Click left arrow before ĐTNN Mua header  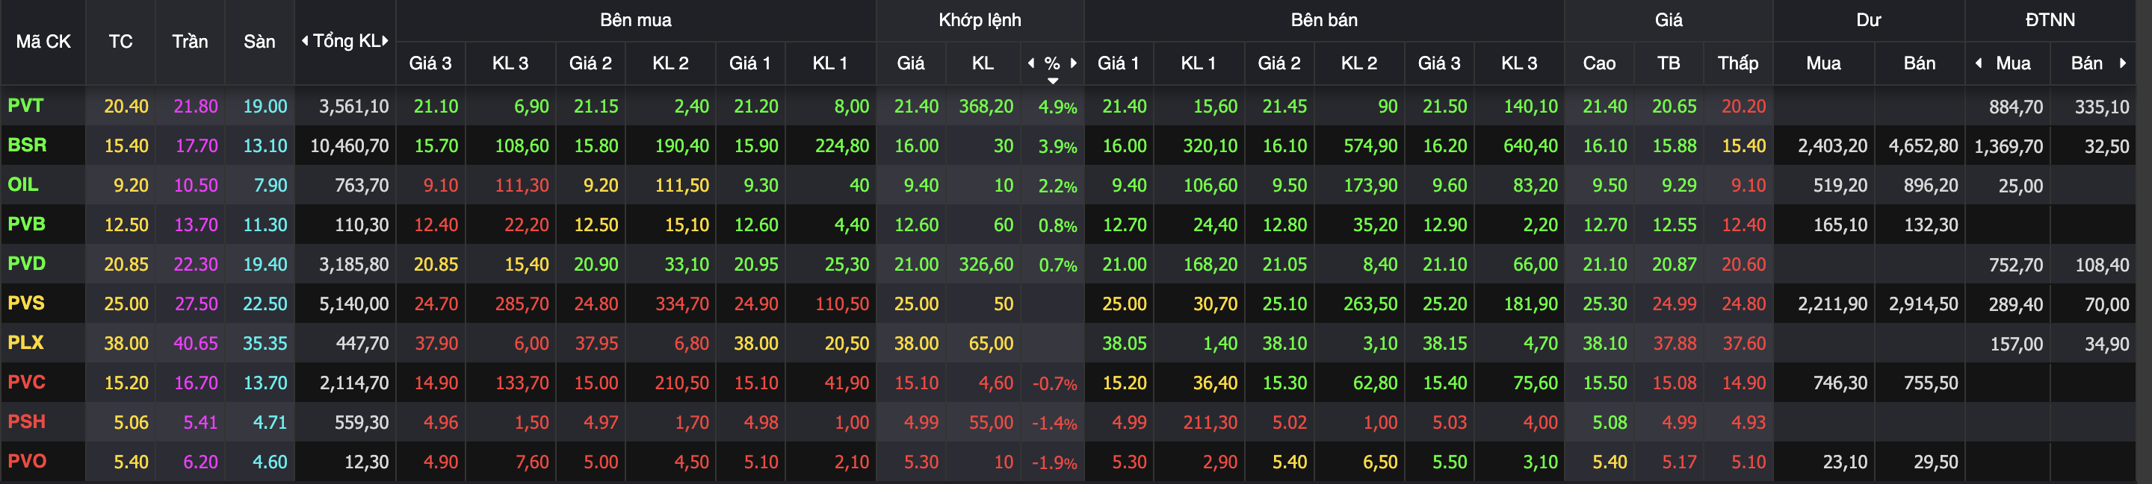tap(1978, 63)
